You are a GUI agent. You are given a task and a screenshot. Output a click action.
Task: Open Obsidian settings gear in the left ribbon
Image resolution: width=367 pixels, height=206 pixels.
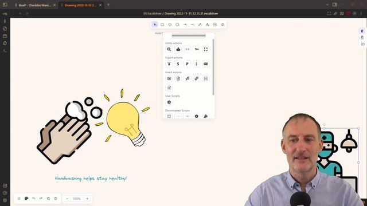point(5,200)
